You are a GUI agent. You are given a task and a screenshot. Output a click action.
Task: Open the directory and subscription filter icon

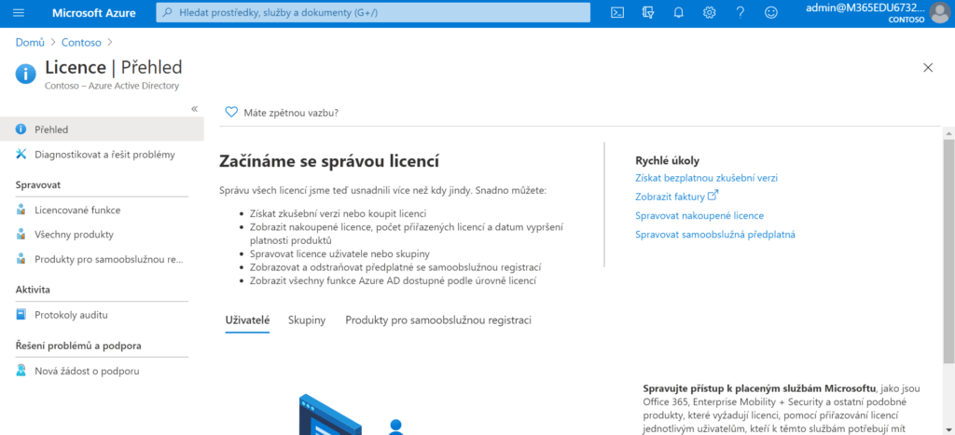coord(648,13)
